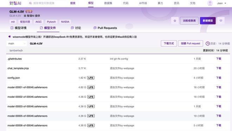
Task: Open the .gitattributes file name
Action: (15, 59)
